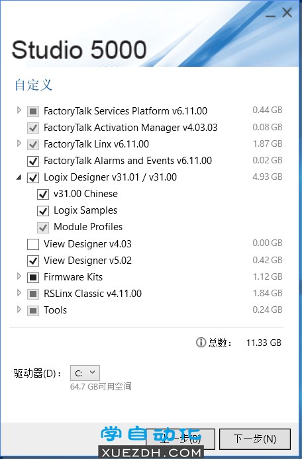Expand FactoryTalk Linx tree node
This screenshot has height=459, width=302.
pos(19,143)
